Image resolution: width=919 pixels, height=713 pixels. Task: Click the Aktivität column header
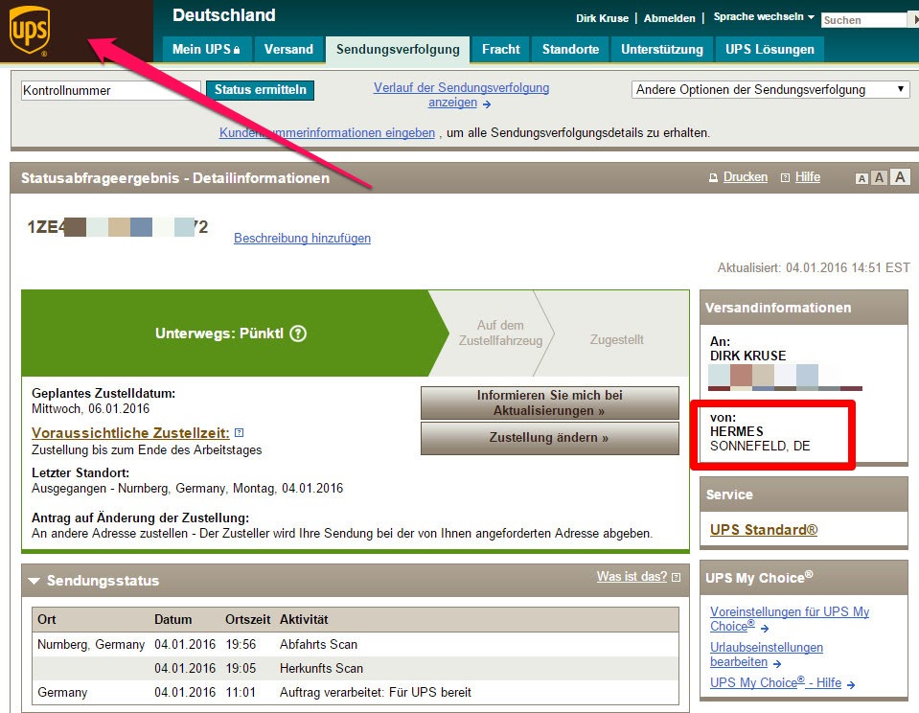click(x=304, y=620)
